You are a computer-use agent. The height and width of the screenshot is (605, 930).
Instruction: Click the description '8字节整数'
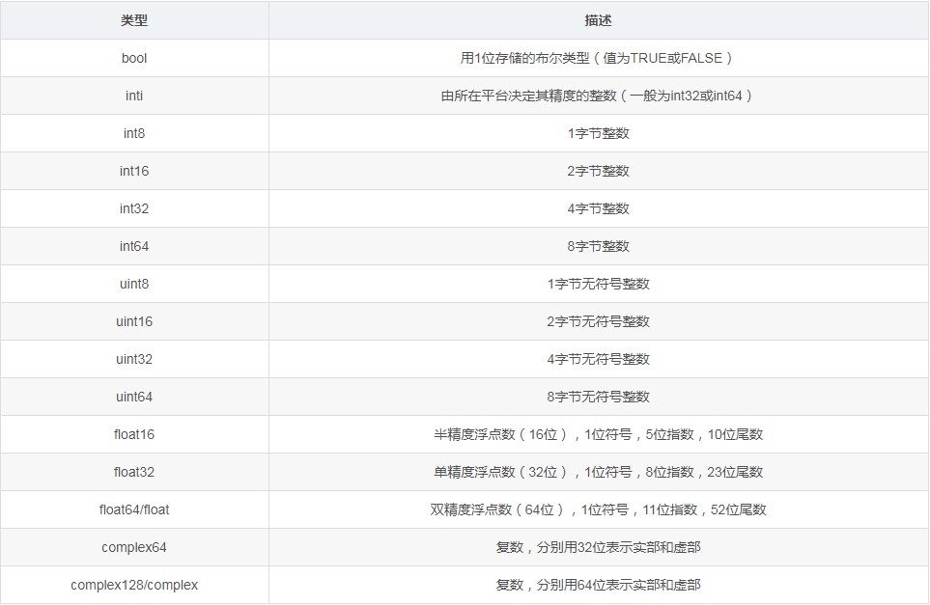point(598,246)
